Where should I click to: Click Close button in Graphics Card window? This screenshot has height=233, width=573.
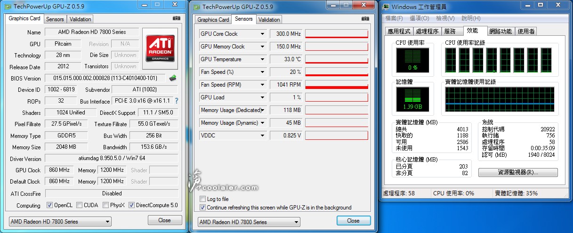click(x=164, y=220)
